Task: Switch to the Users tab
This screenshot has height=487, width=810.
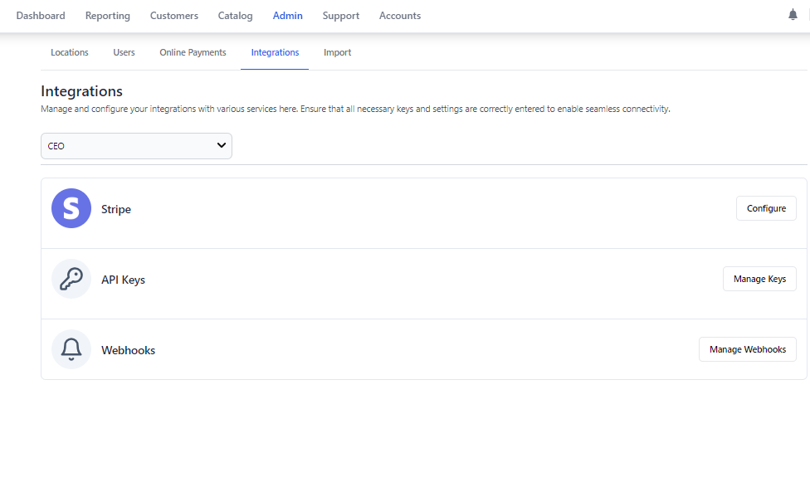Action: click(x=124, y=52)
